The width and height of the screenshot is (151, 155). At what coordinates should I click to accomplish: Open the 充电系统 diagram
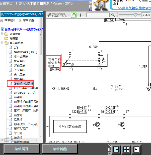coord(20,75)
